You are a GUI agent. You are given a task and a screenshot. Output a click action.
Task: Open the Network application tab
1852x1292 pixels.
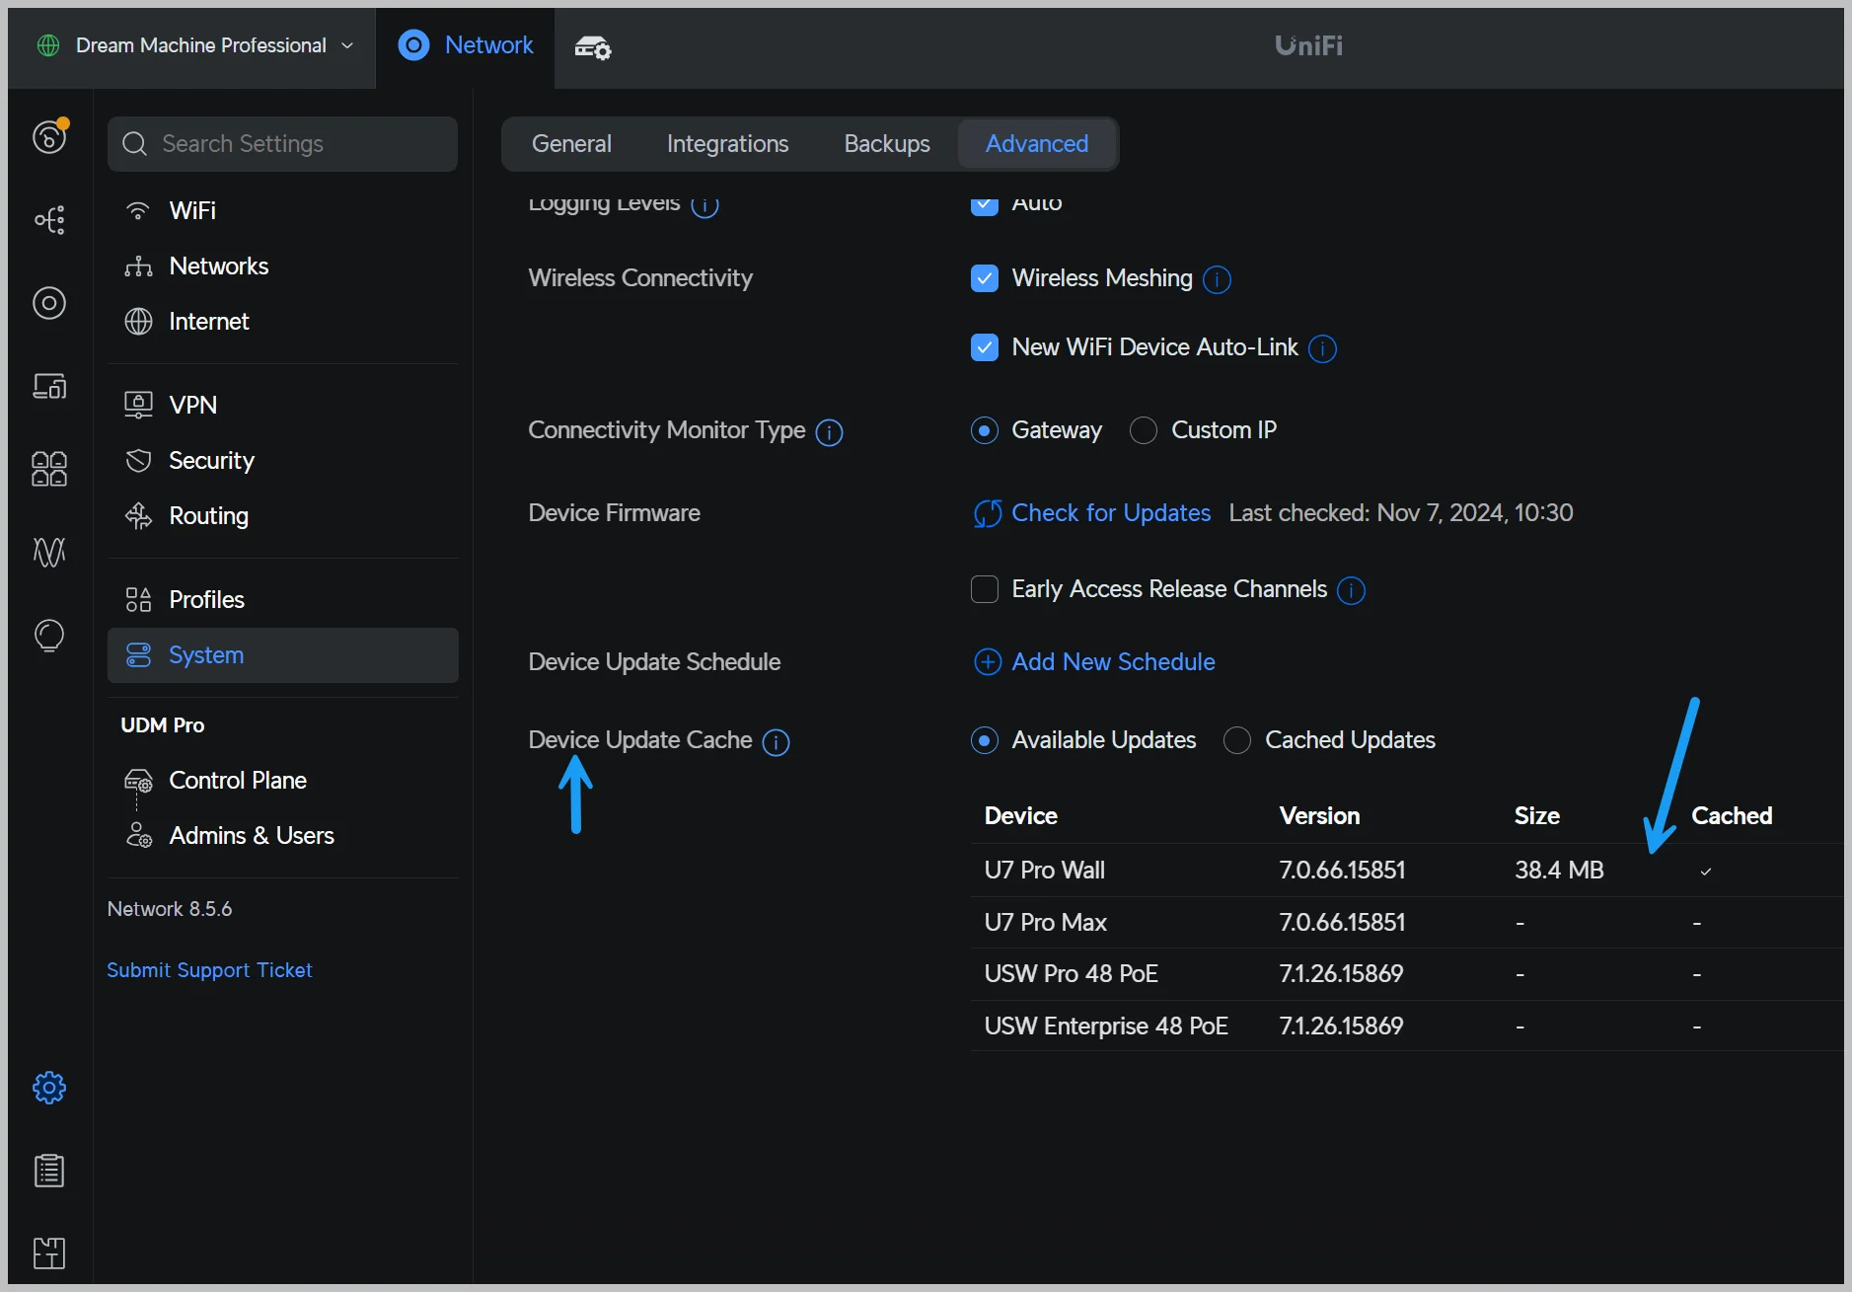466,45
